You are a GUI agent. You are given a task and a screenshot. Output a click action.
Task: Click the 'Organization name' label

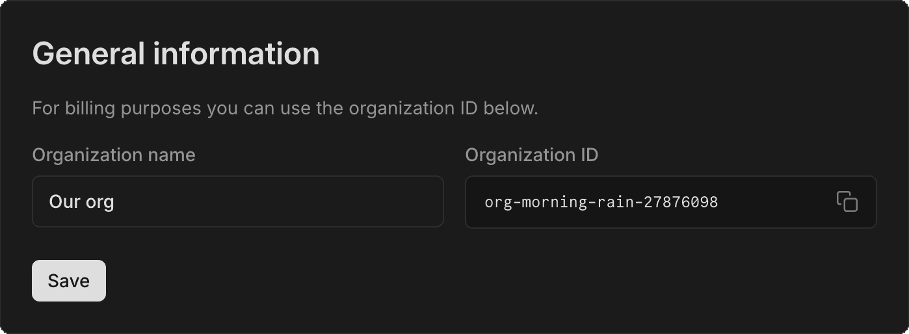point(113,155)
